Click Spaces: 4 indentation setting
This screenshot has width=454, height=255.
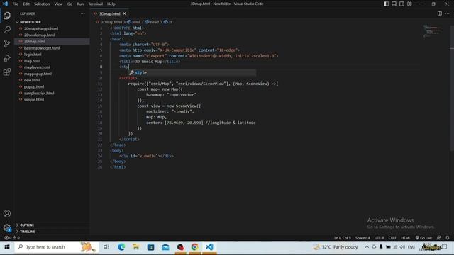362,238
